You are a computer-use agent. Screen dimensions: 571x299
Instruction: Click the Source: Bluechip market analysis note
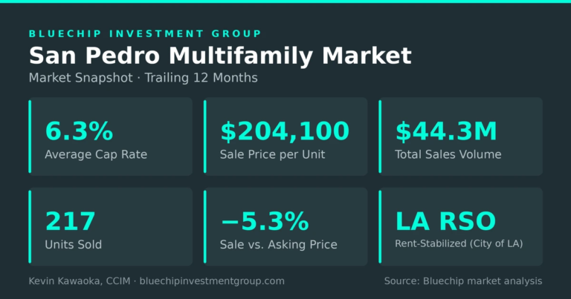point(463,281)
